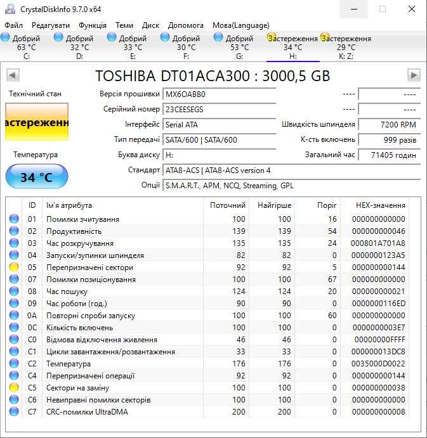This screenshot has width=427, height=438.
Task: Click blue status orb for attribute 09
Action: coord(14,303)
